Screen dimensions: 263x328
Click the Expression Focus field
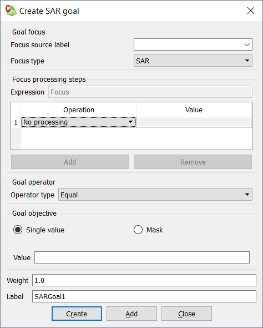(x=150, y=92)
